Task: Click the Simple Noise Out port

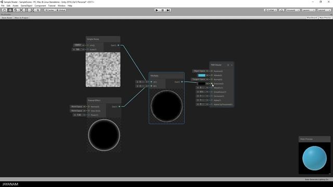Action: [119, 45]
